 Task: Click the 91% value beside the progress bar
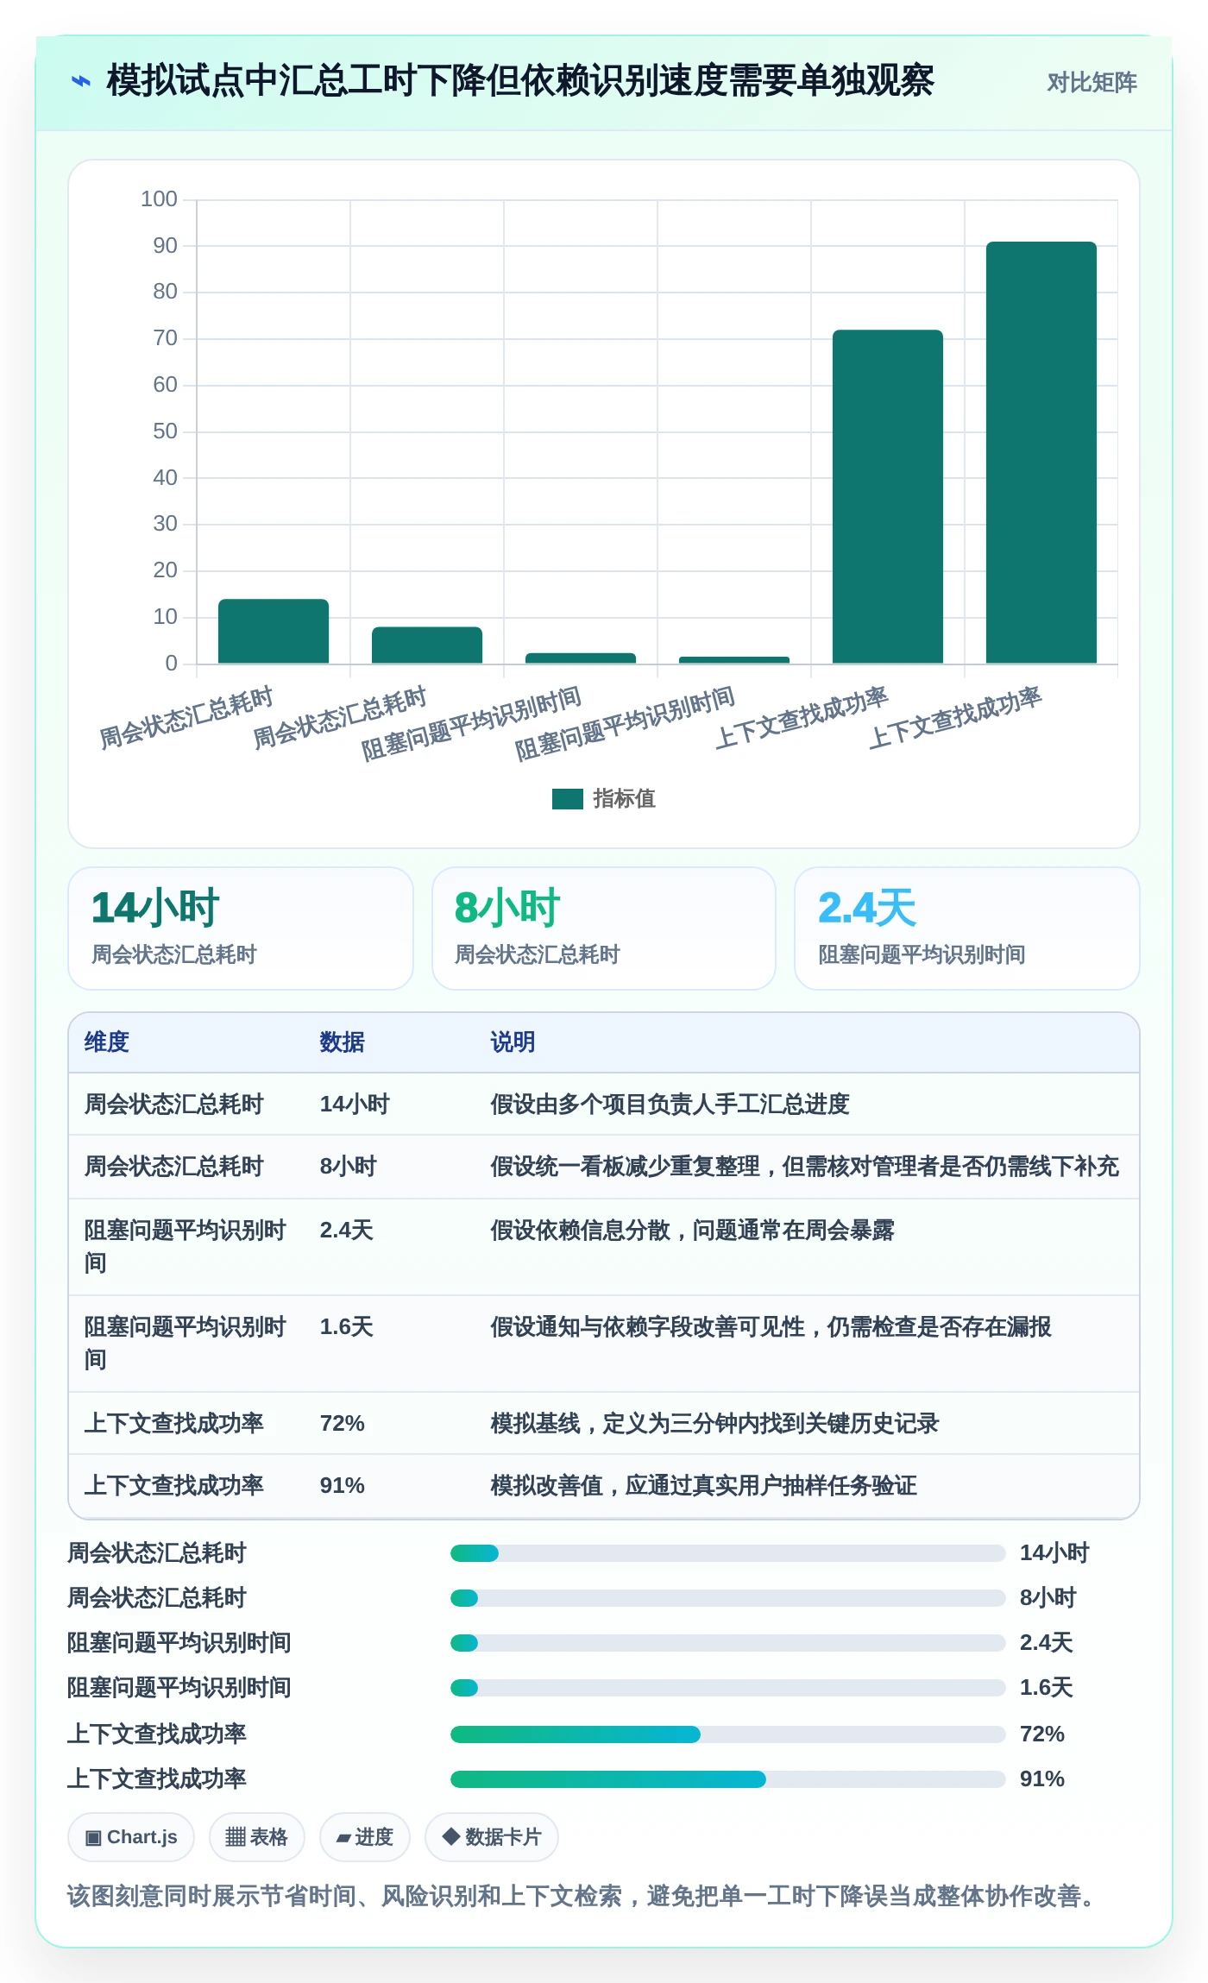click(x=1042, y=1779)
